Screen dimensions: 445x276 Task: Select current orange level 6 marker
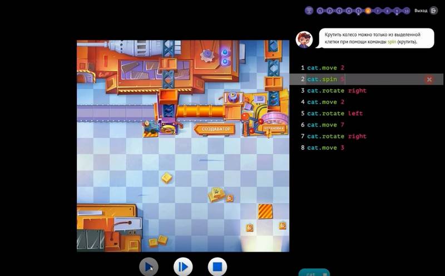pos(368,11)
